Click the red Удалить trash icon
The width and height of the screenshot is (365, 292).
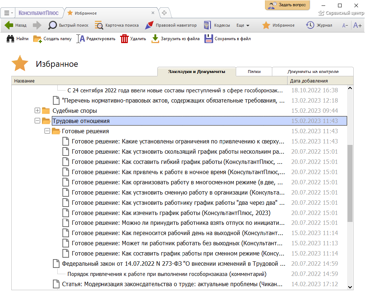click(x=124, y=39)
